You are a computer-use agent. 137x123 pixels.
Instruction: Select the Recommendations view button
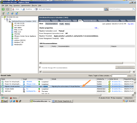point(52,24)
